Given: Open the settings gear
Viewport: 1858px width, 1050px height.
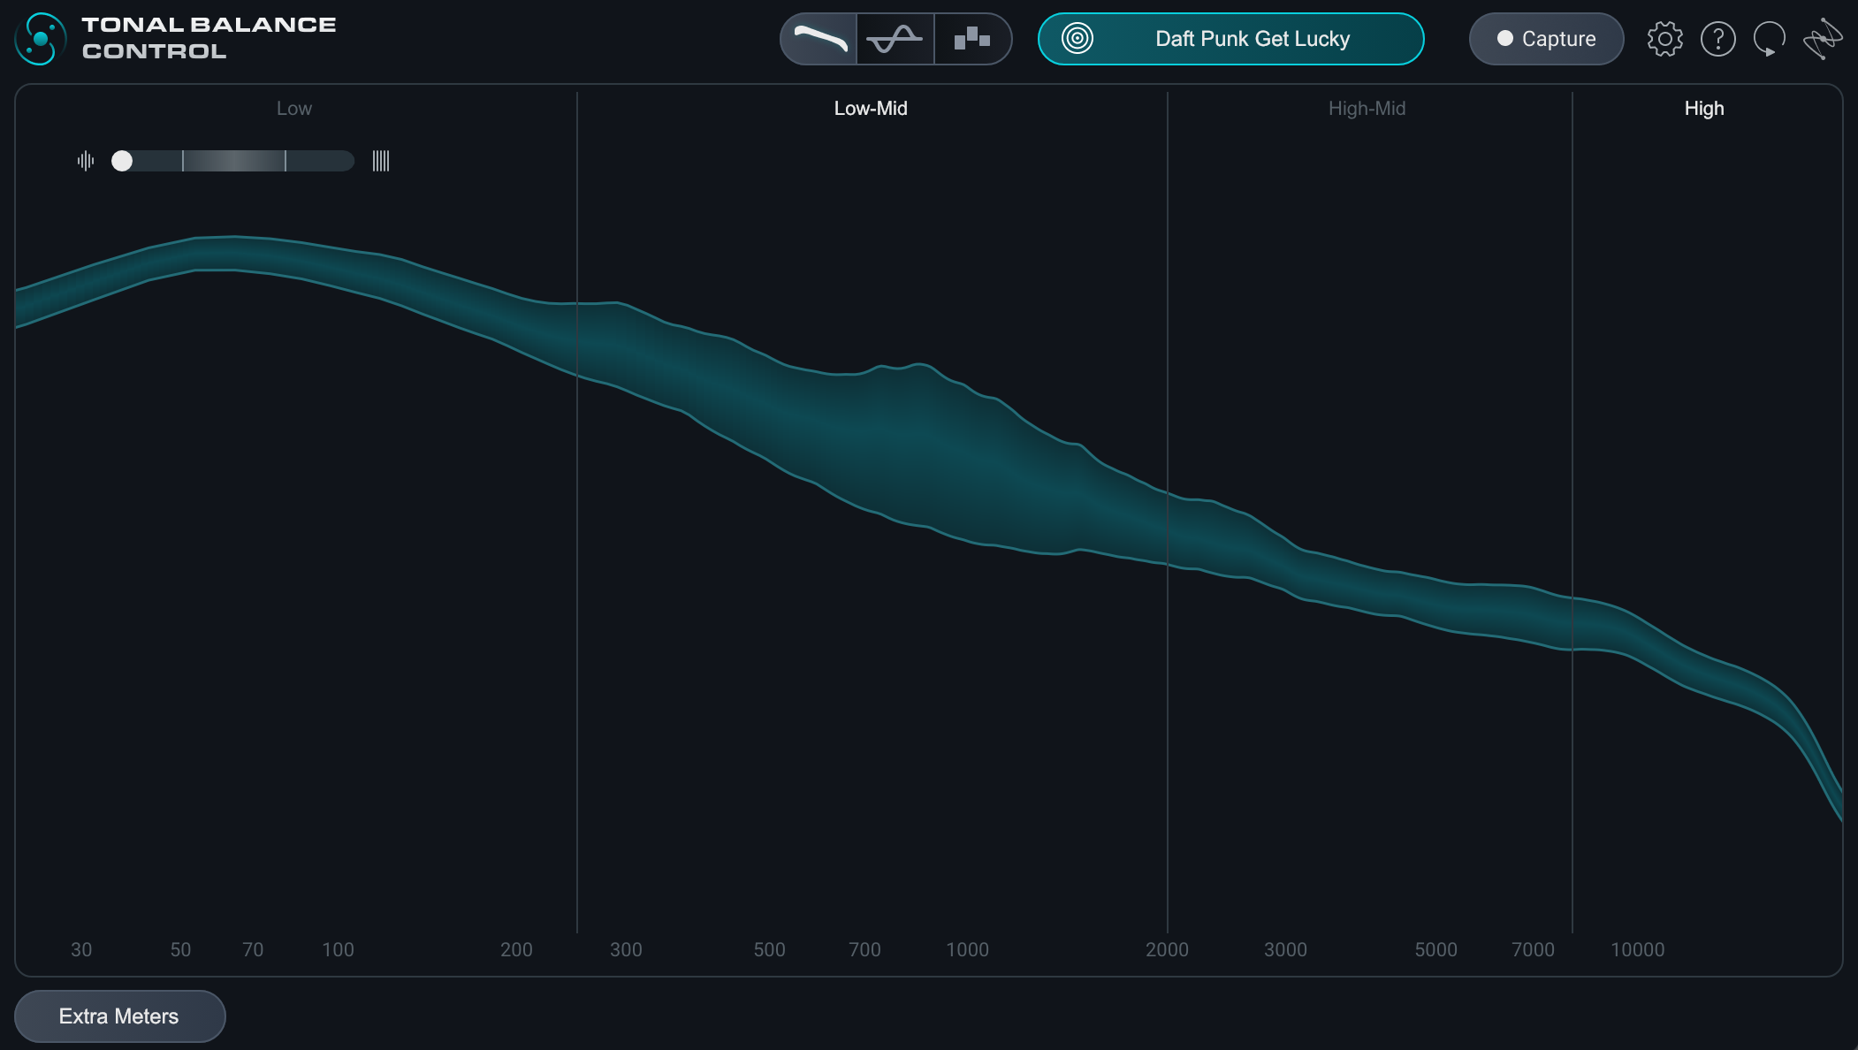Looking at the screenshot, I should (x=1664, y=39).
